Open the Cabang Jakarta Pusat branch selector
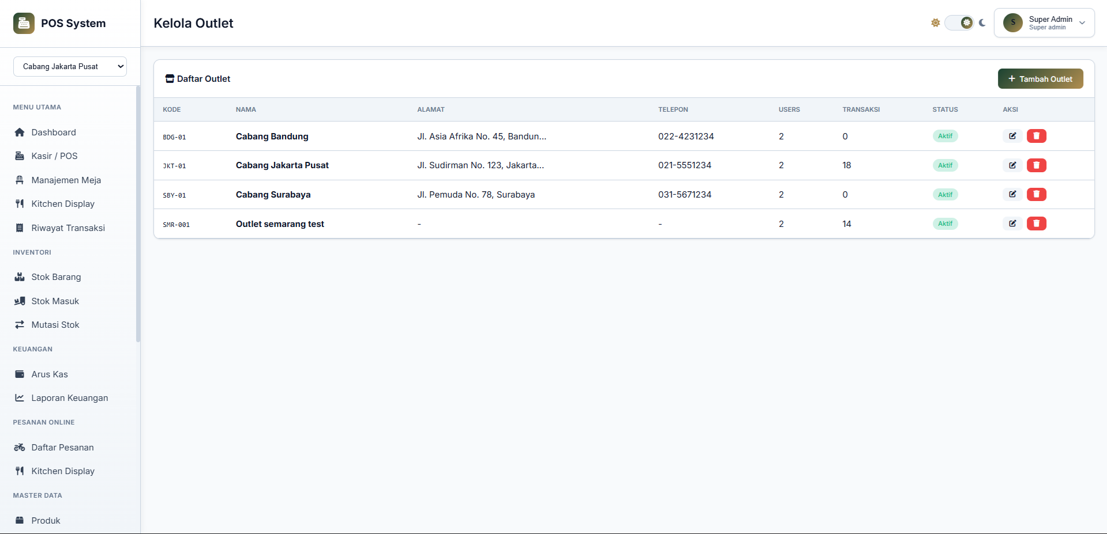 [x=70, y=66]
